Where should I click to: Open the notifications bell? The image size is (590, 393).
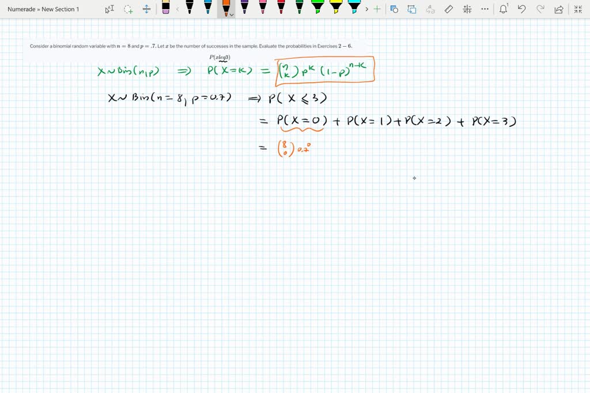pyautogui.click(x=503, y=9)
